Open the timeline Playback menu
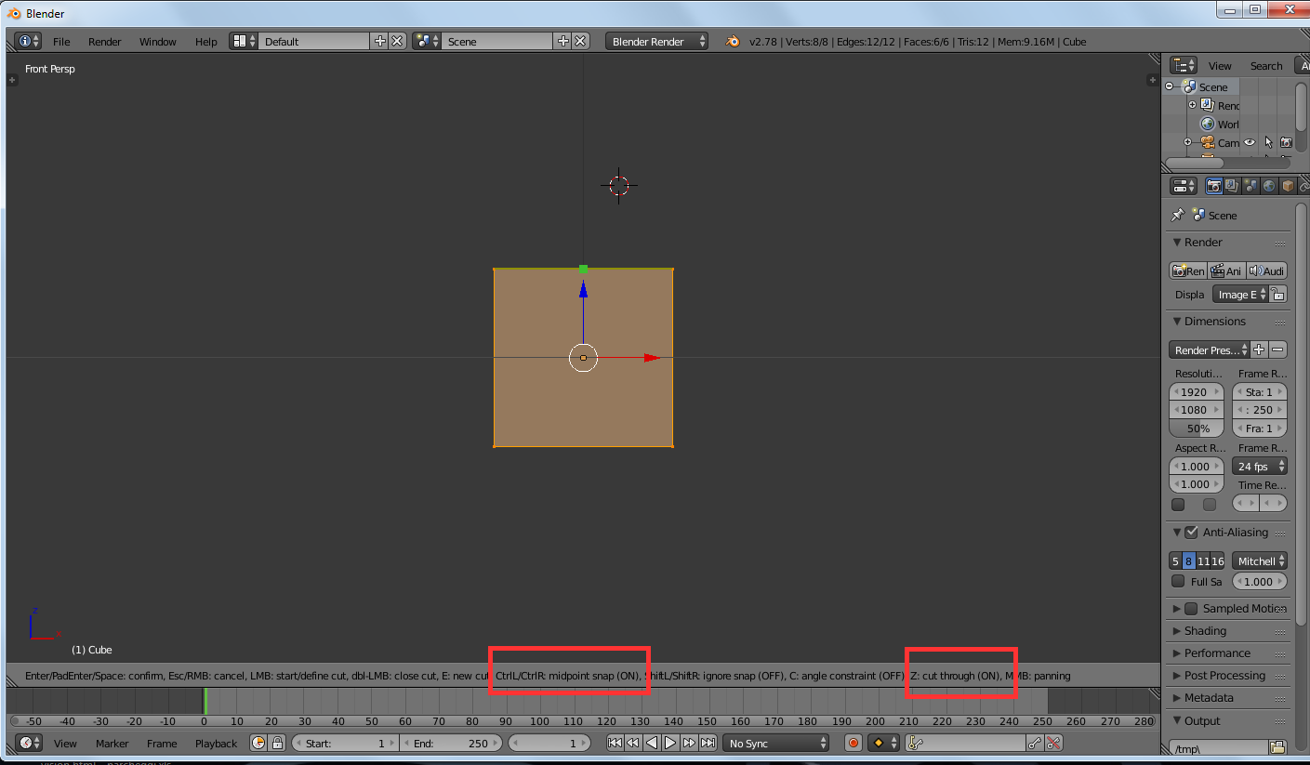Image resolution: width=1310 pixels, height=765 pixels. click(217, 744)
